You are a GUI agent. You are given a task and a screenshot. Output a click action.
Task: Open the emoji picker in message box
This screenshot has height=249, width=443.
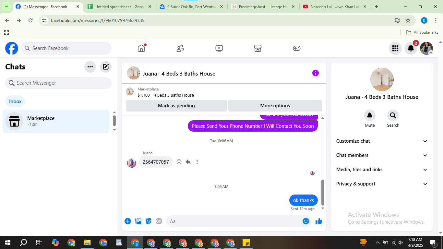pos(305,221)
